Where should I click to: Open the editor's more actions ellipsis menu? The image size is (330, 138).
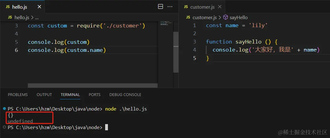click(x=170, y=6)
